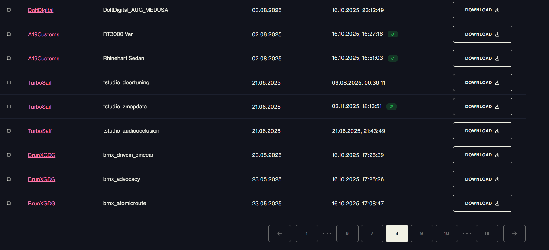549x250 pixels.
Task: Click the asset name tstudio_zmapdata
Action: coord(125,107)
